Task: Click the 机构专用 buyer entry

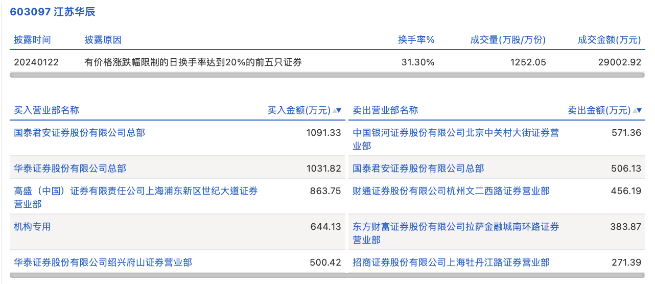Action: click(x=33, y=226)
